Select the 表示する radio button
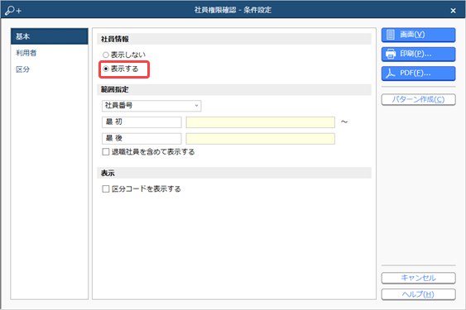Viewport: 466px width, 310px height. (x=105, y=69)
